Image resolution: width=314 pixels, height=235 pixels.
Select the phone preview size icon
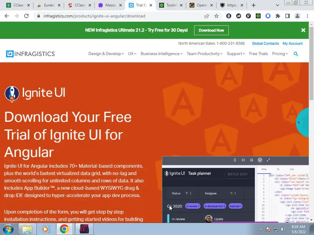click(x=235, y=160)
